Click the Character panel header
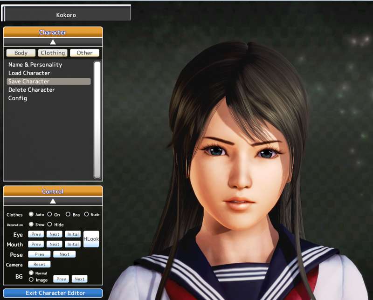Viewport: 373px width, 300px height. point(53,32)
